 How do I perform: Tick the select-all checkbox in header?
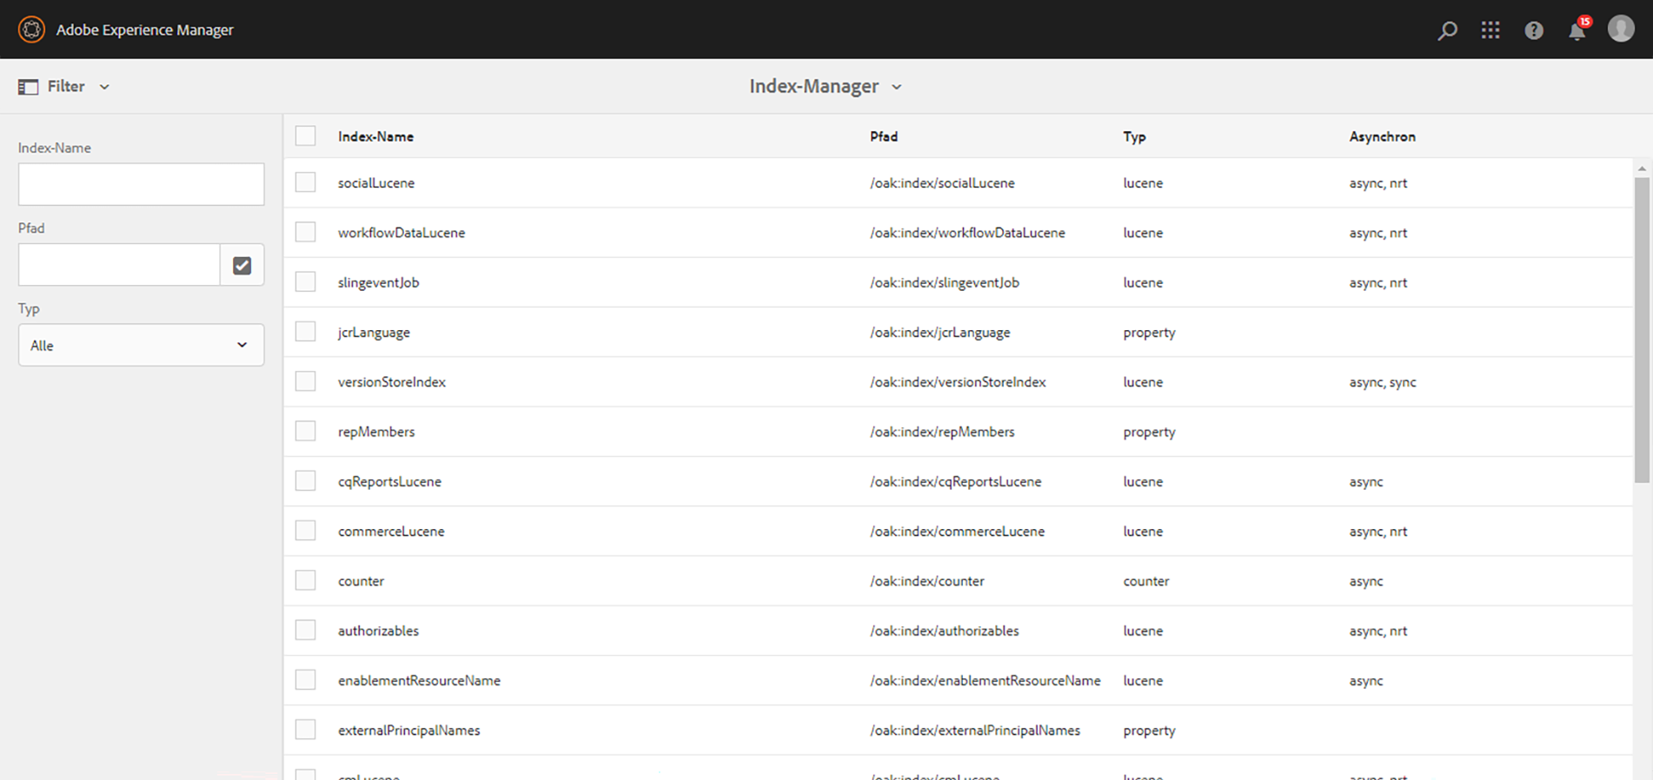305,136
